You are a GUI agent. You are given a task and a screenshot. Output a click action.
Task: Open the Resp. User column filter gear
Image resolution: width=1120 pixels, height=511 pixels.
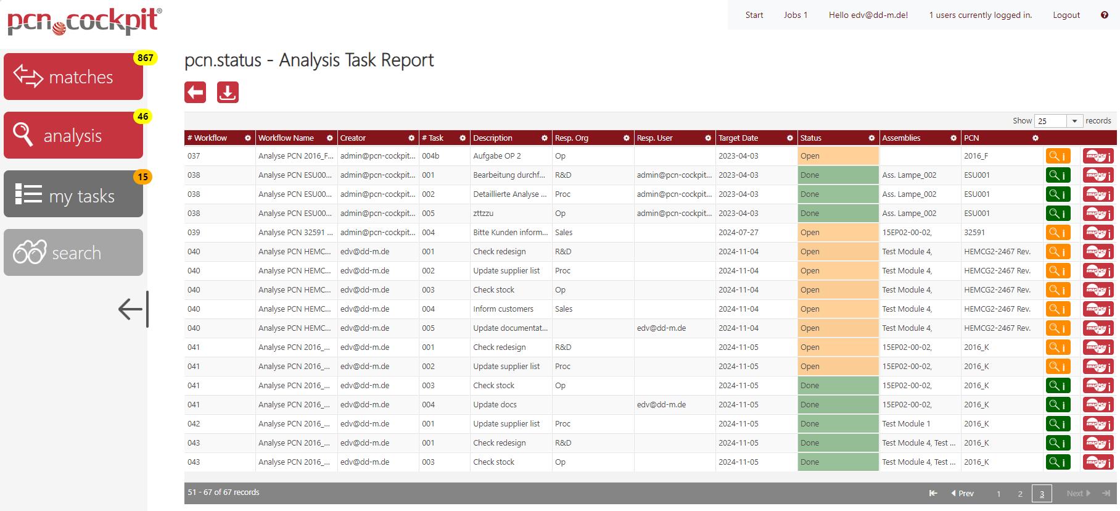point(708,138)
